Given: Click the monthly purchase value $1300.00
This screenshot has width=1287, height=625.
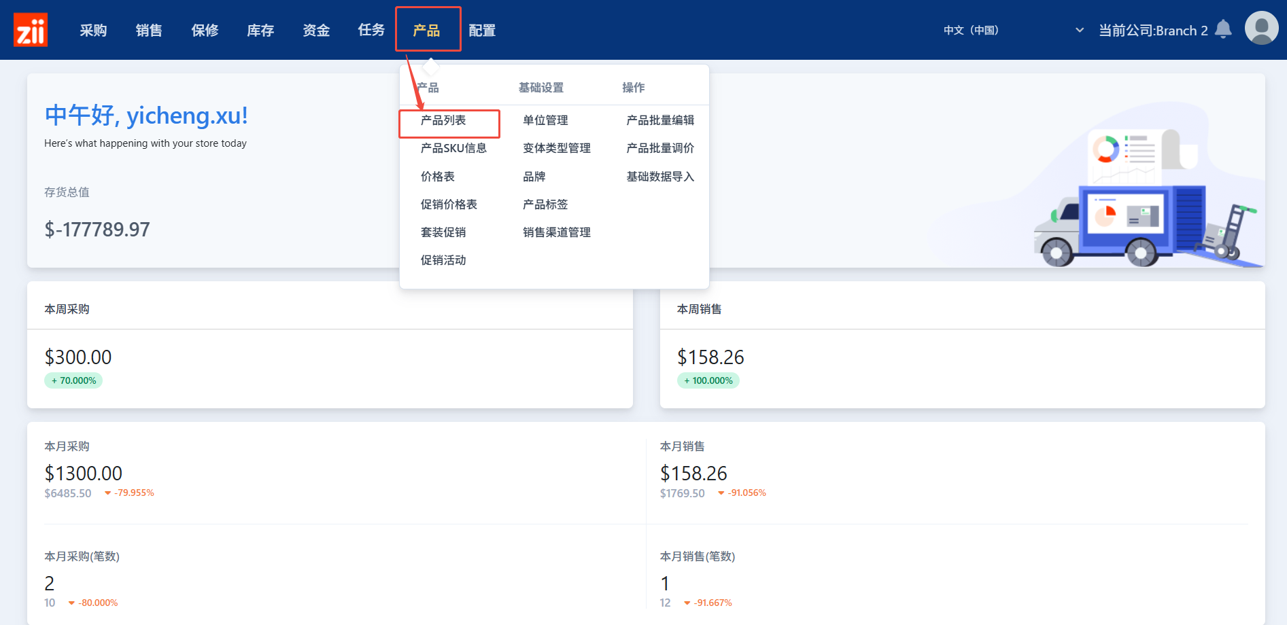Looking at the screenshot, I should pos(84,474).
